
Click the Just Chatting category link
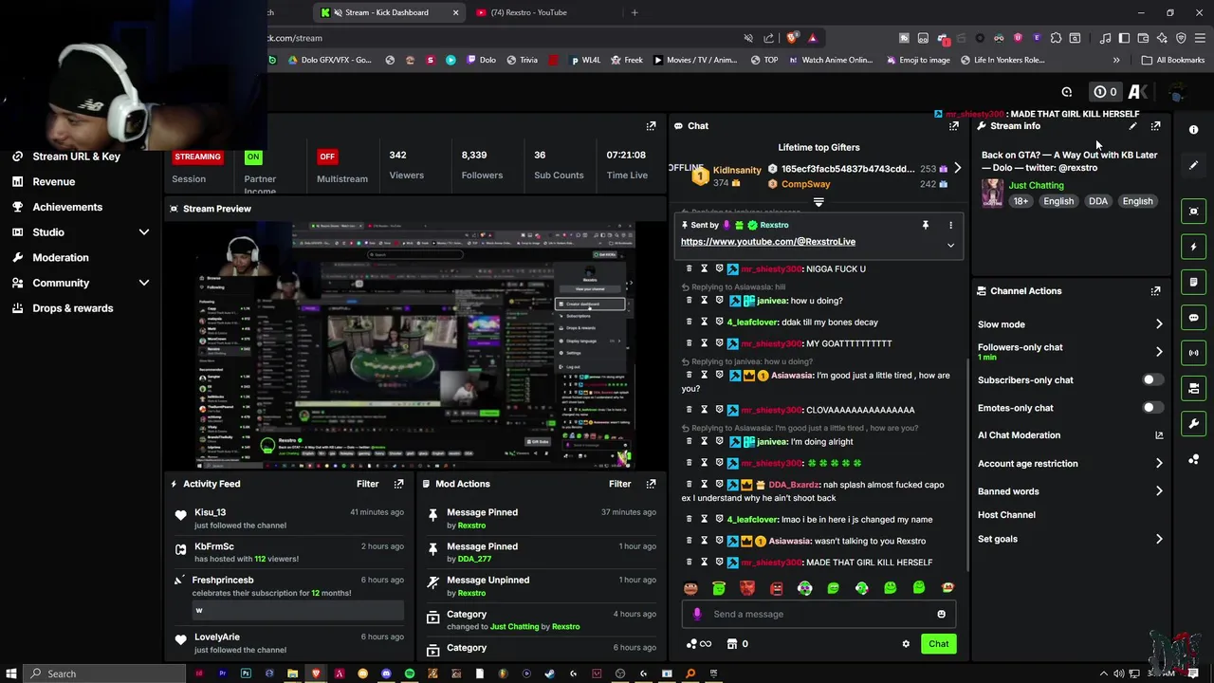click(x=1036, y=186)
